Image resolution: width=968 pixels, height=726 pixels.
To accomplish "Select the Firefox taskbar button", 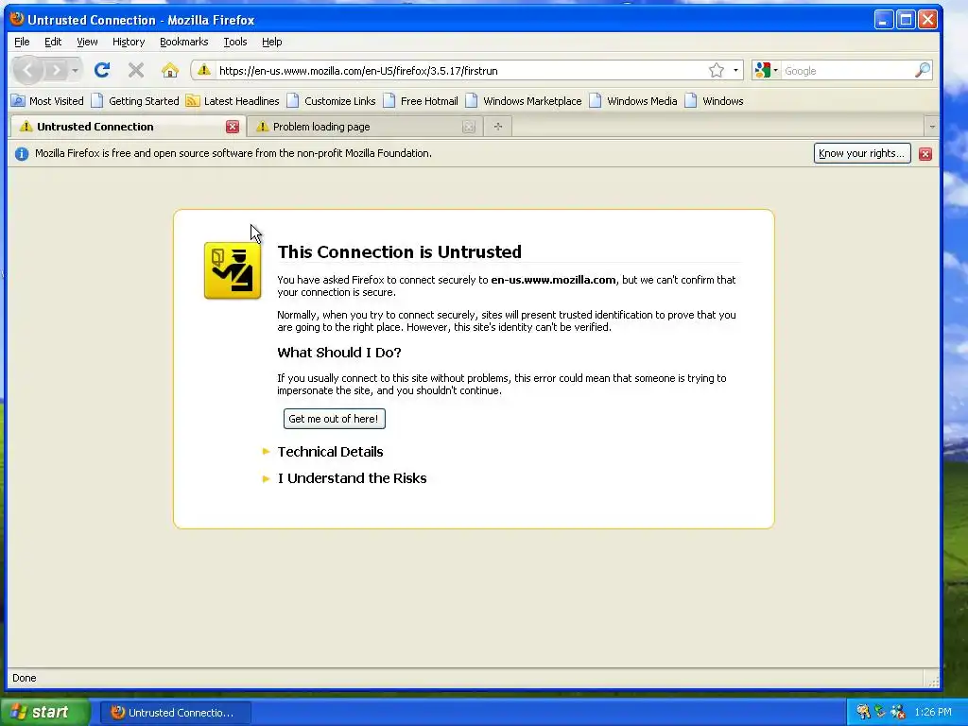I will coord(176,713).
